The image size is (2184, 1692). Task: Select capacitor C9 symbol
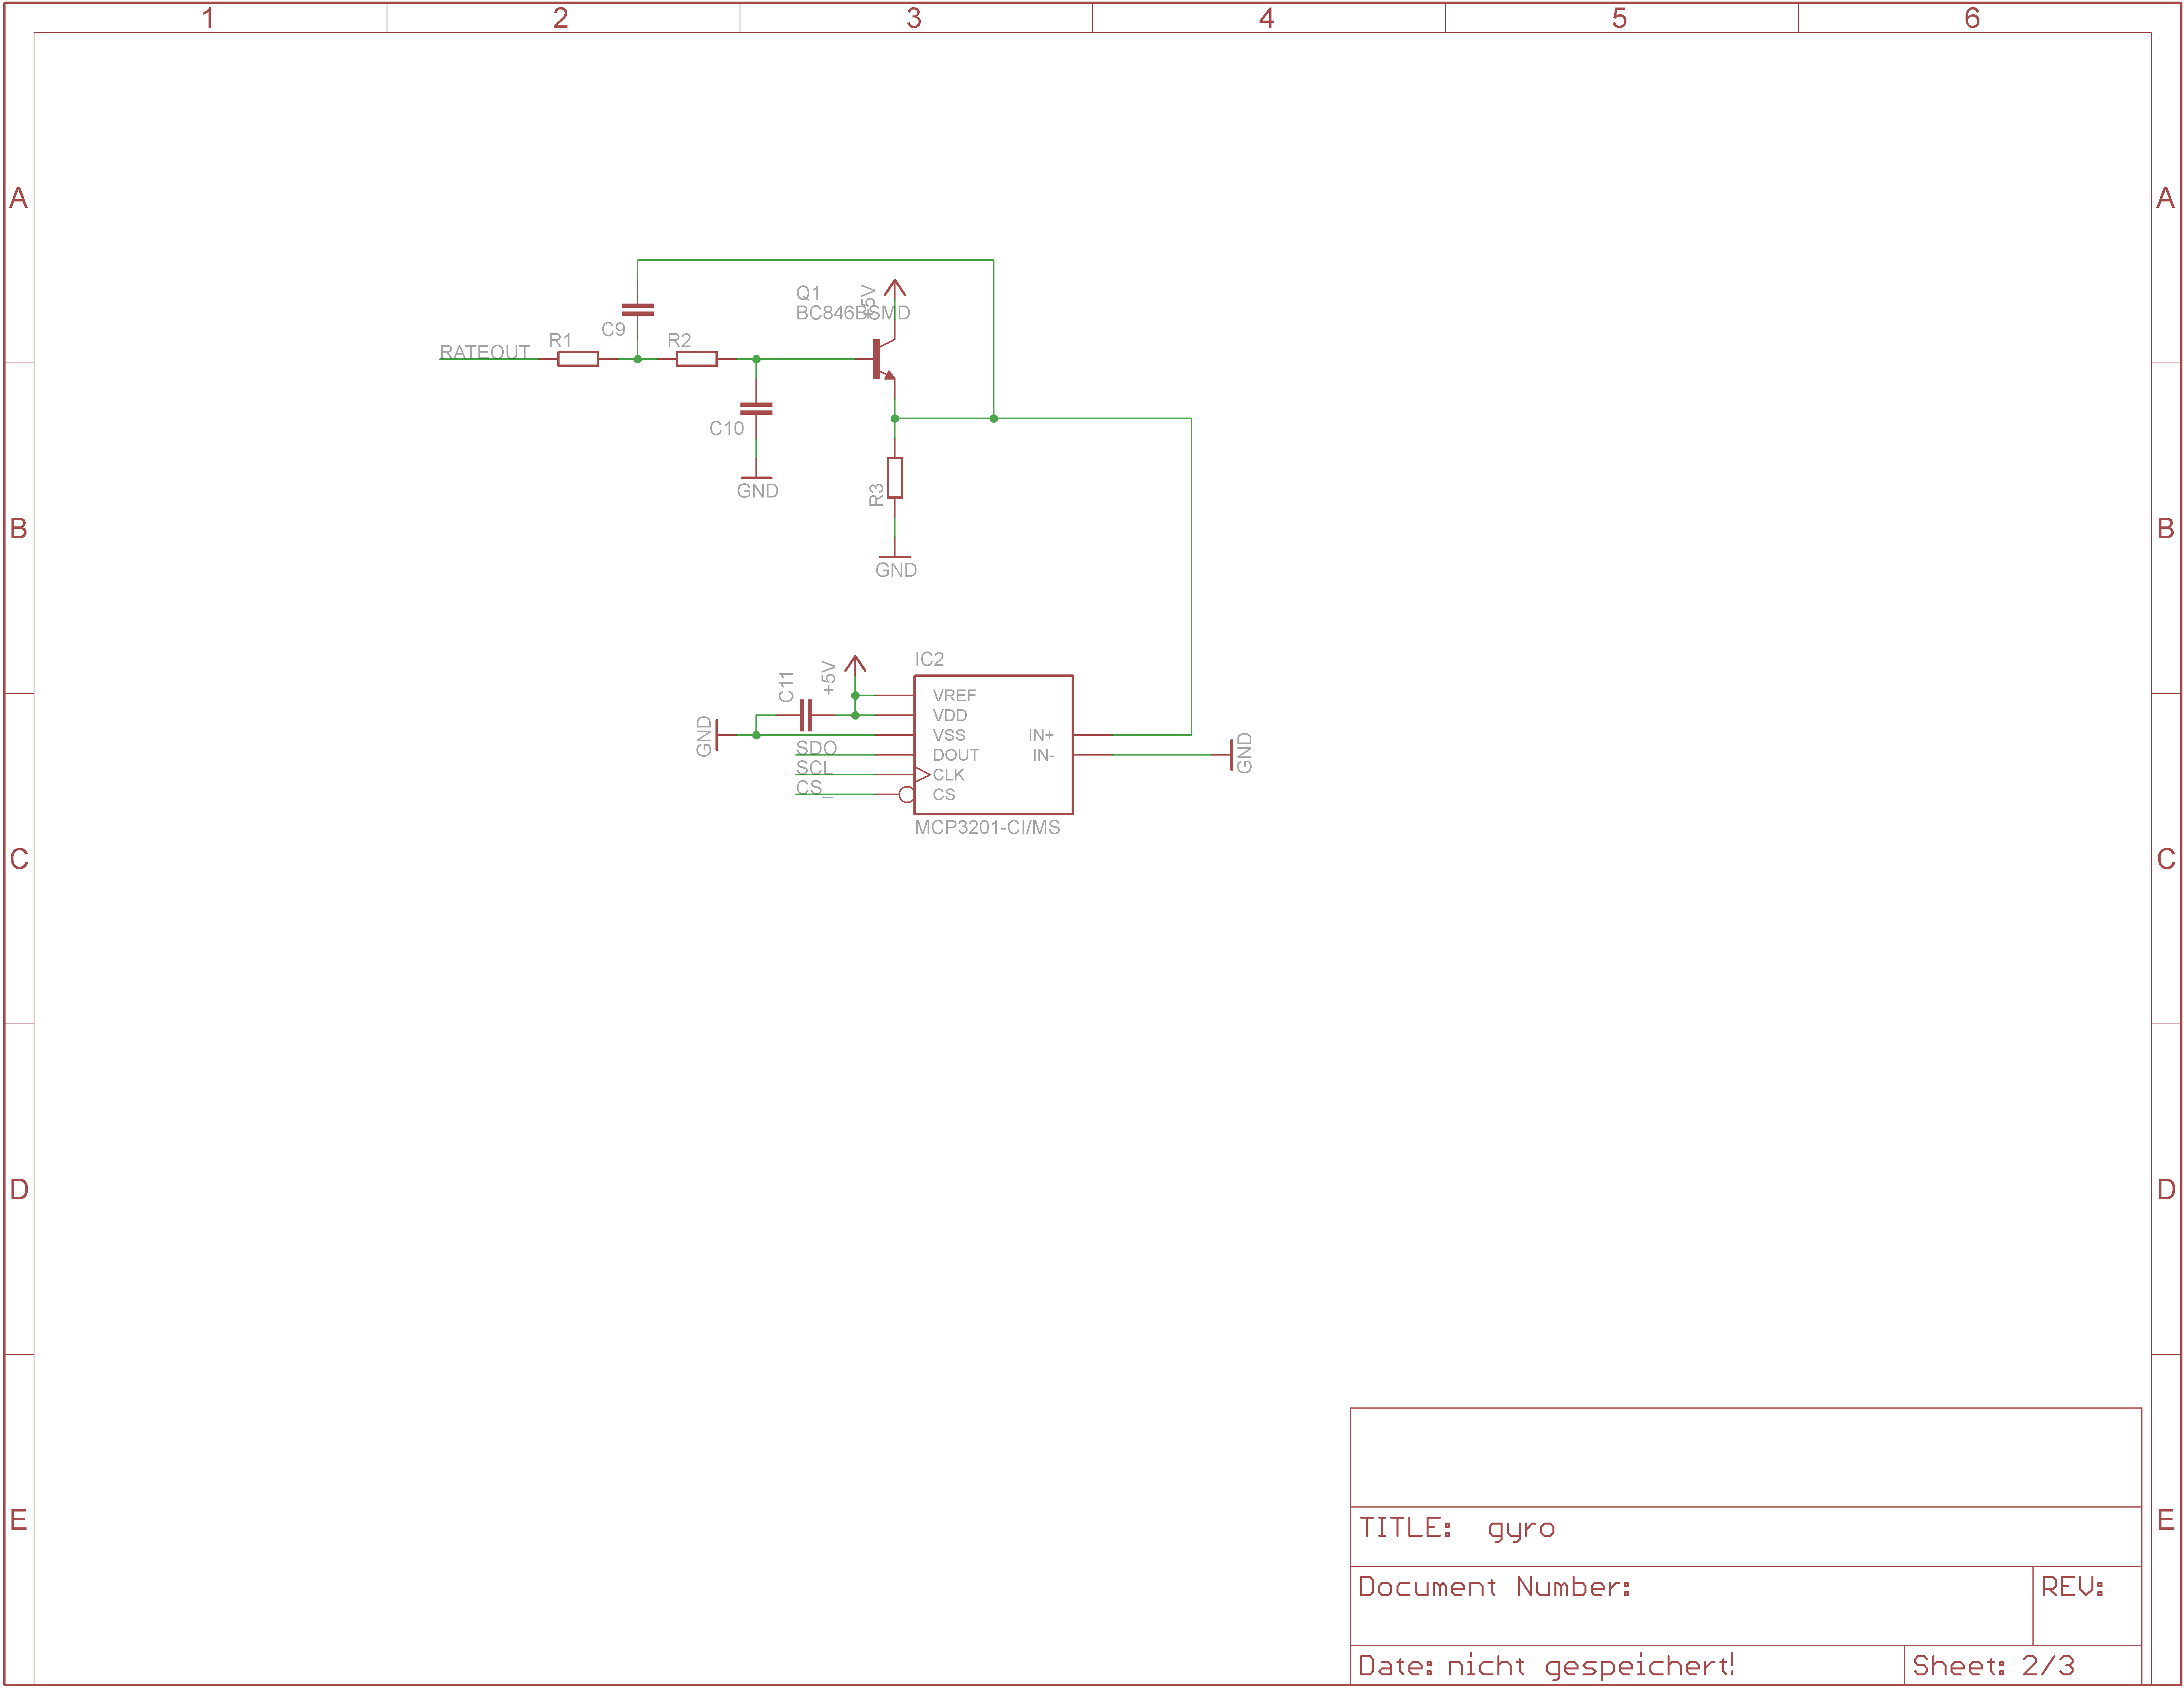pyautogui.click(x=638, y=310)
